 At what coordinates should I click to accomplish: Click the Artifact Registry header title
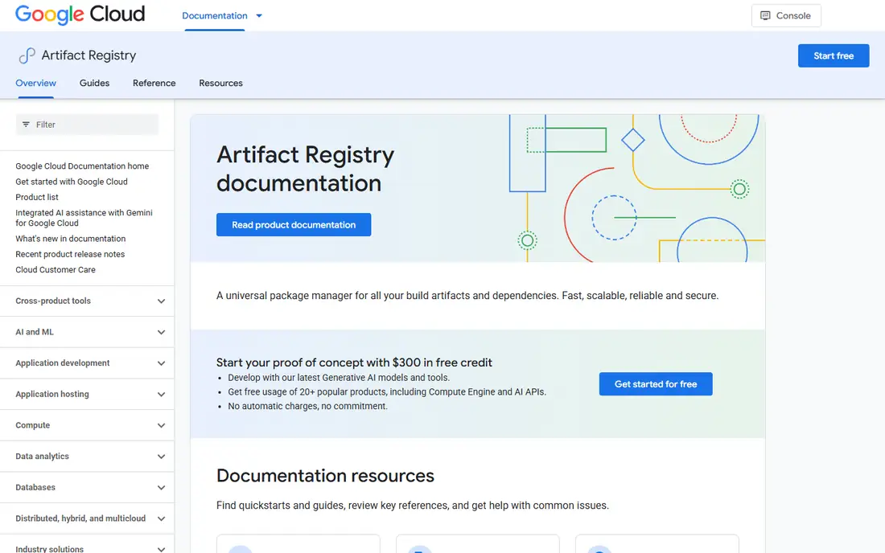pos(88,55)
